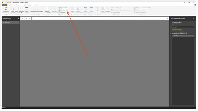Open Alle Eigenschaften link
The height and width of the screenshot is (111, 198).
[x=177, y=30]
